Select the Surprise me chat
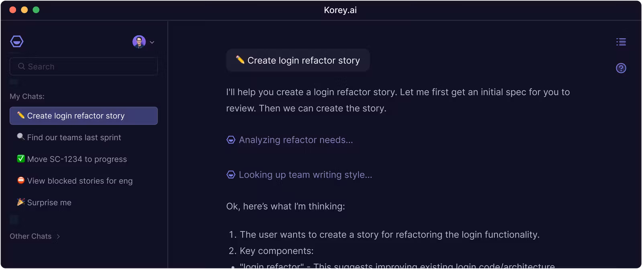The height and width of the screenshot is (269, 642). click(49, 203)
